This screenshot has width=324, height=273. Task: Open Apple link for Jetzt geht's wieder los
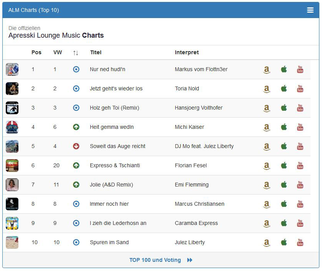point(284,88)
